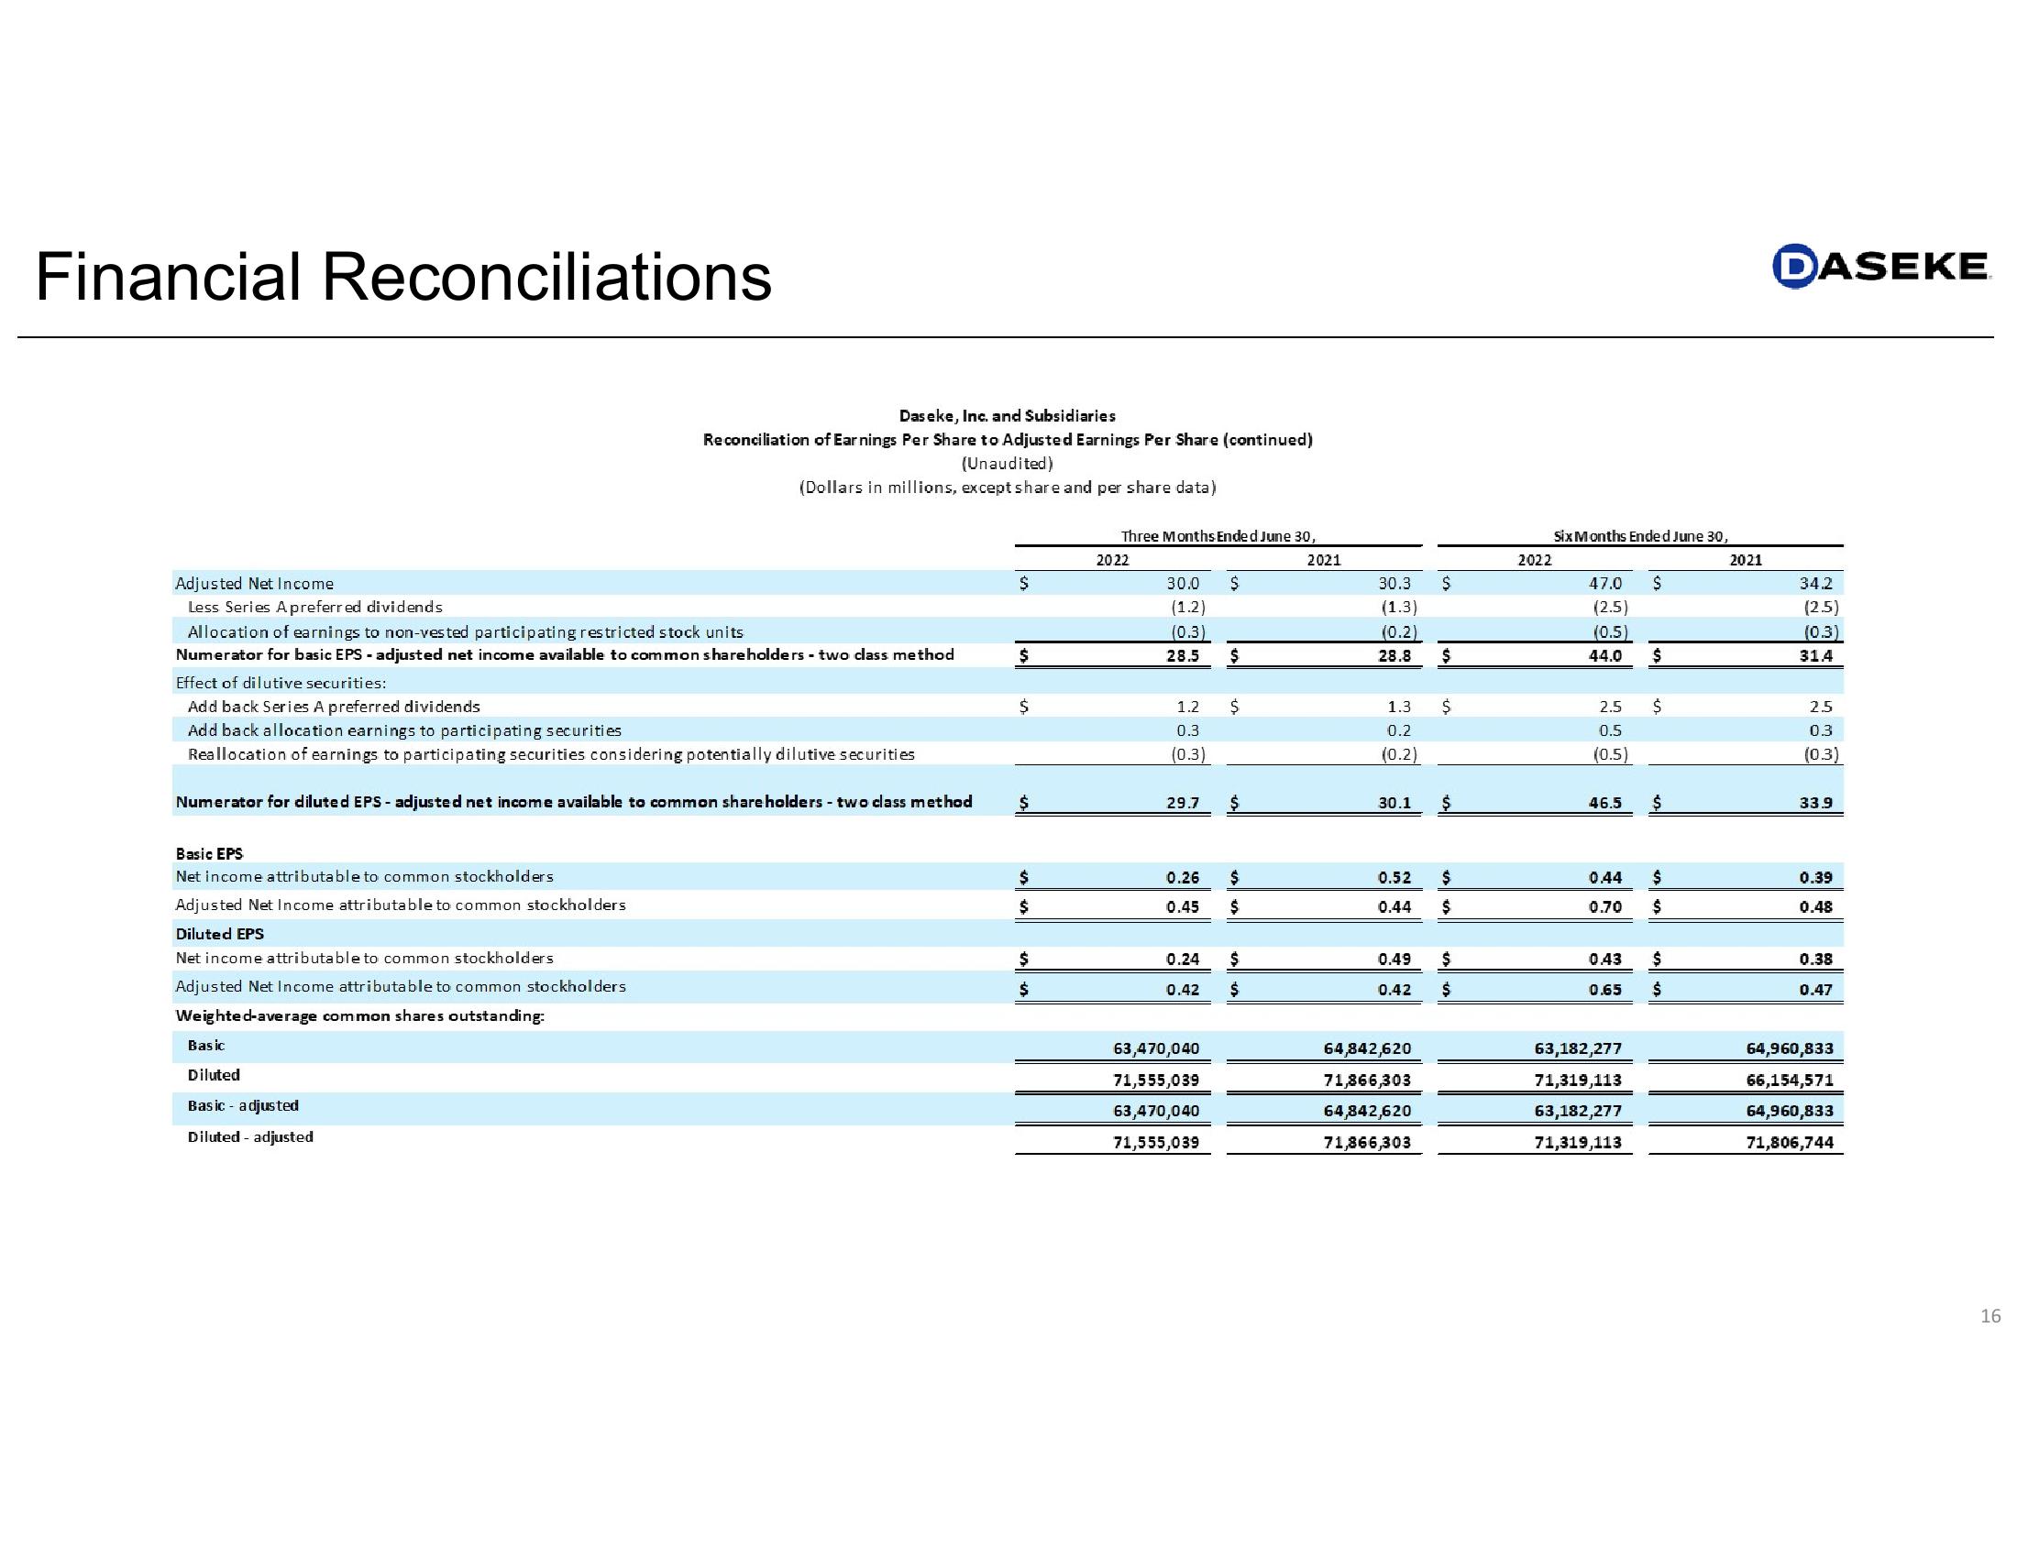2017x1558 pixels.
Task: Click the diluted shares value 66,154,571
Action: 1789,1080
